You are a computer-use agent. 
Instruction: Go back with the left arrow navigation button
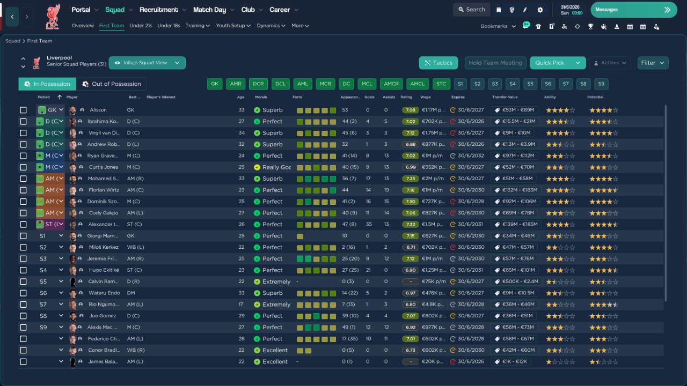pos(12,17)
